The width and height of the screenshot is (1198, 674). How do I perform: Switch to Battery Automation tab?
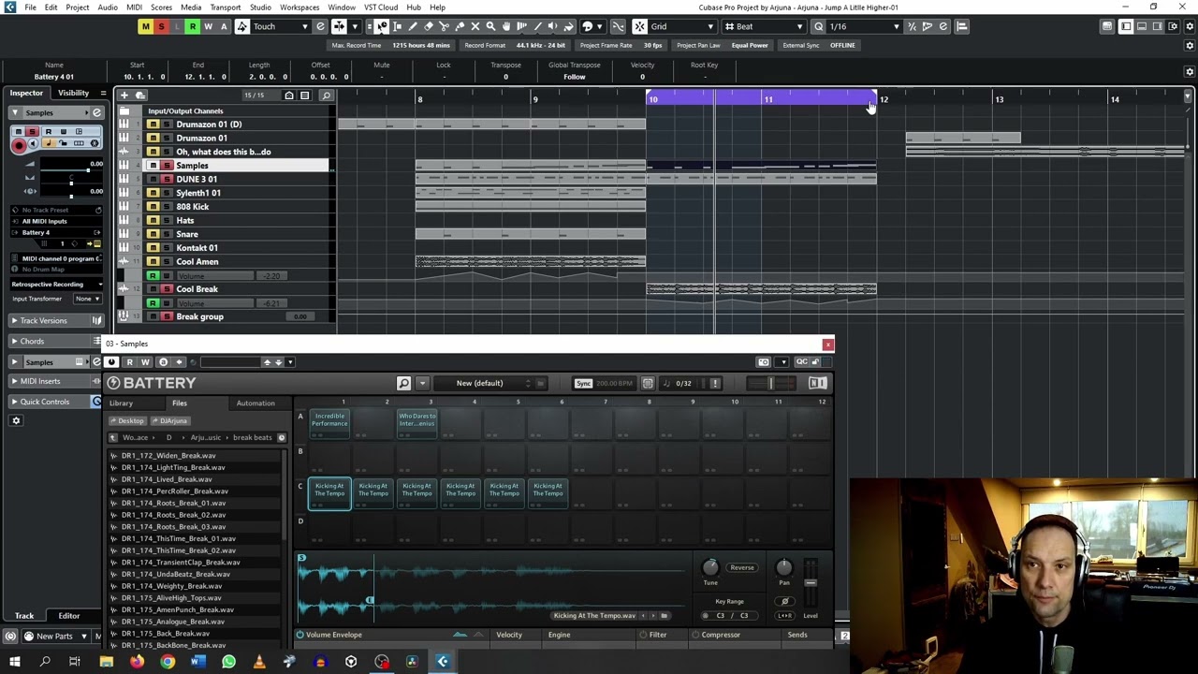(256, 403)
